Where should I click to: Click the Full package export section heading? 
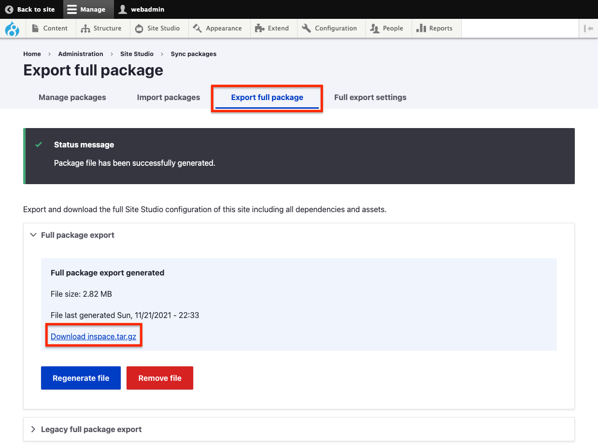(78, 235)
